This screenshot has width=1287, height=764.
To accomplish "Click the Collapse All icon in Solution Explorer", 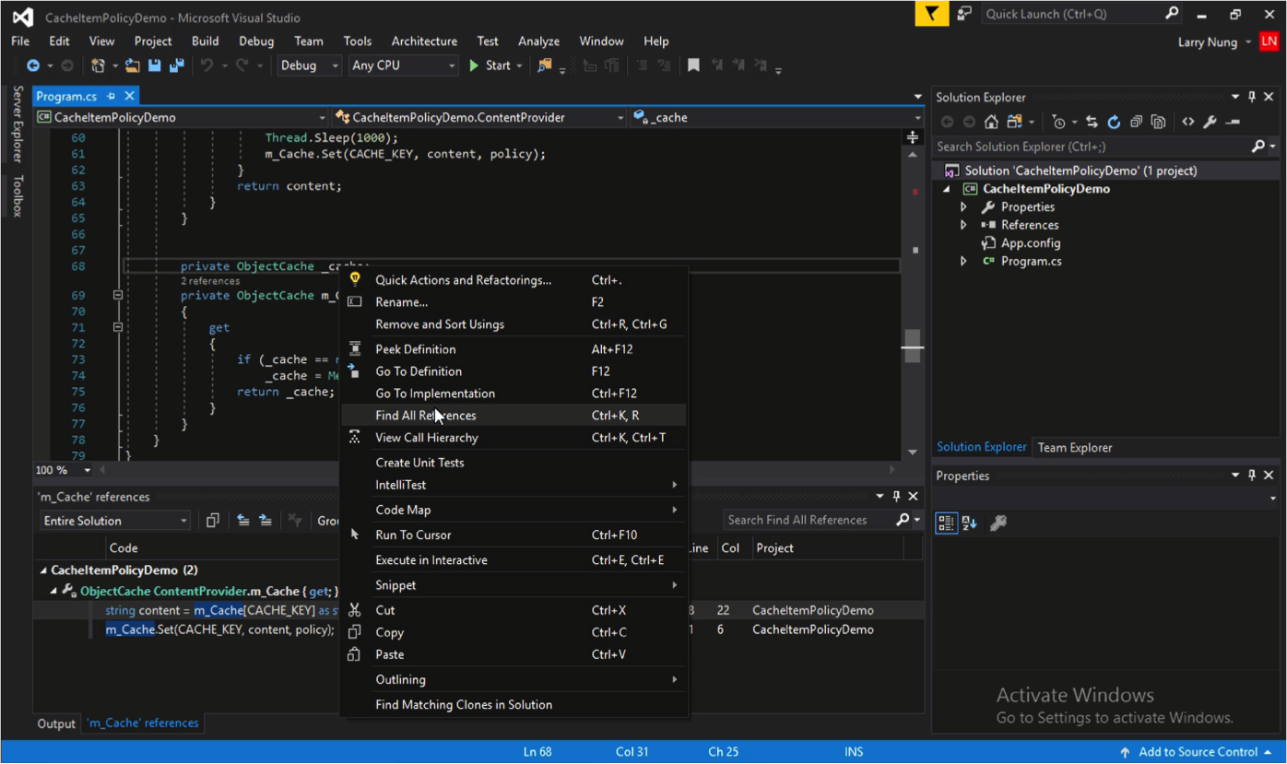I will 1136,122.
